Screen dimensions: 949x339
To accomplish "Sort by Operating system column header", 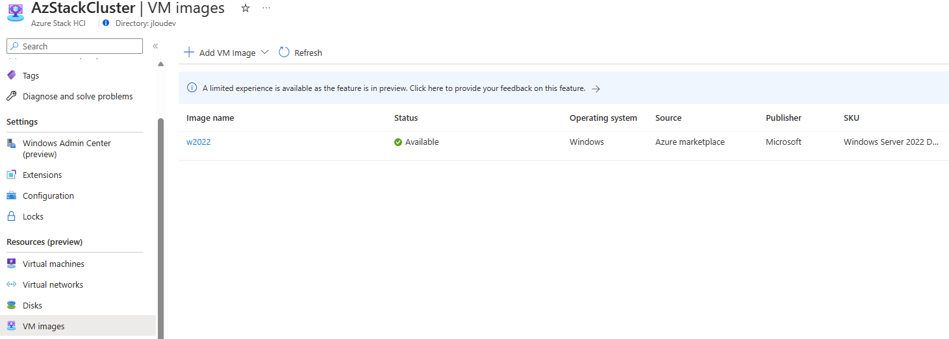I will pyautogui.click(x=603, y=118).
